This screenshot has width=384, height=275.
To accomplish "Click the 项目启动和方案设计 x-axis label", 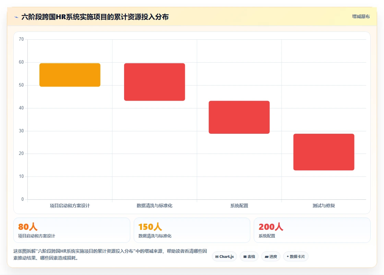I will coord(70,206).
